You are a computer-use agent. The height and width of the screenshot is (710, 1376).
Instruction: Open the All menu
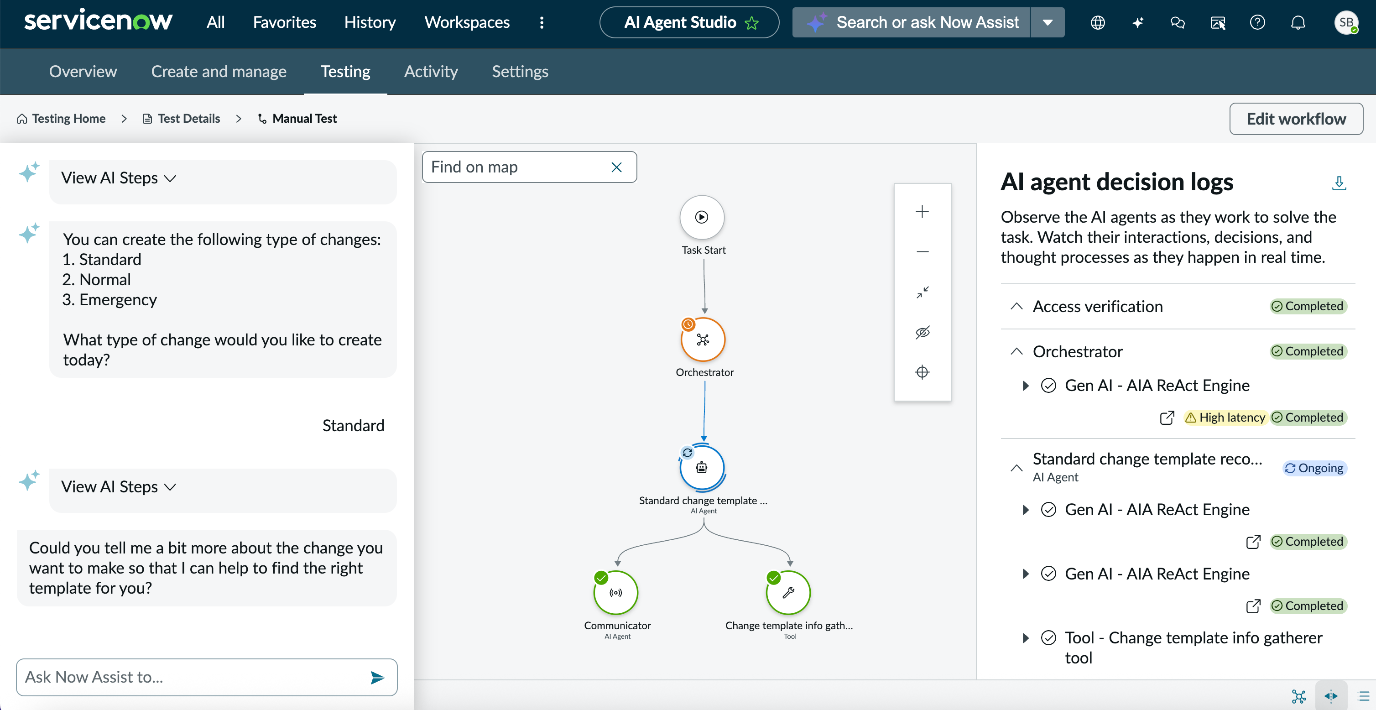[215, 22]
